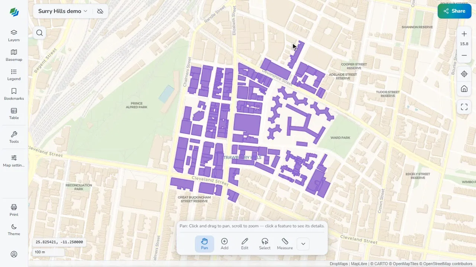Viewport: 476px width, 267px height.
Task: Show the Legend panel
Action: tap(14, 75)
